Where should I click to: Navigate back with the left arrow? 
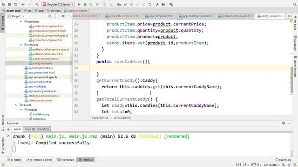pos(23,4)
